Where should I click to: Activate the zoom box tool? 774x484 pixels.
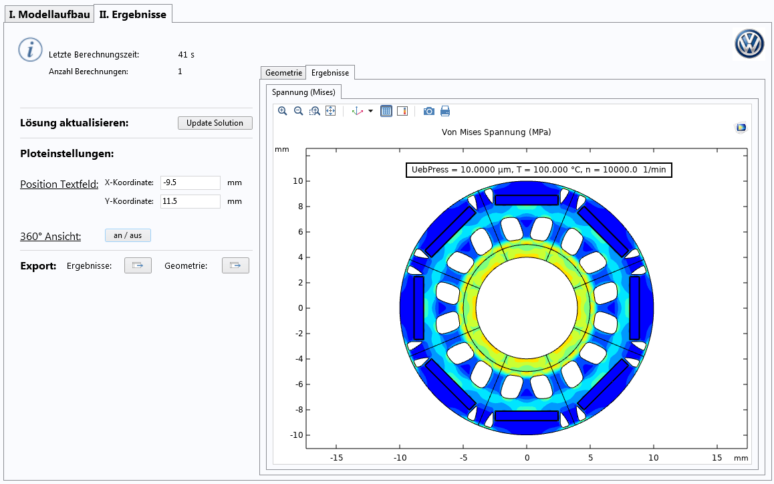314,111
